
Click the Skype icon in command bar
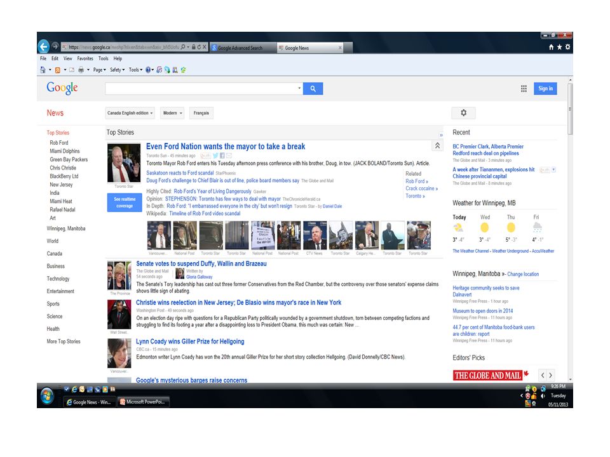point(167,70)
